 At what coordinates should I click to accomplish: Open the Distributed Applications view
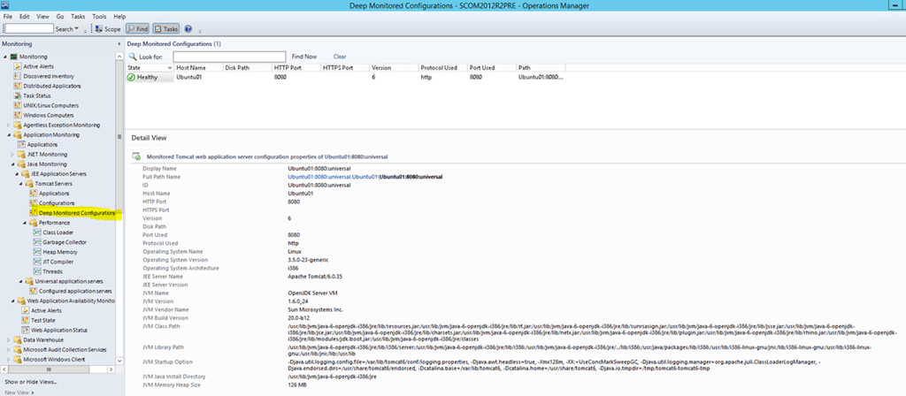coord(51,86)
